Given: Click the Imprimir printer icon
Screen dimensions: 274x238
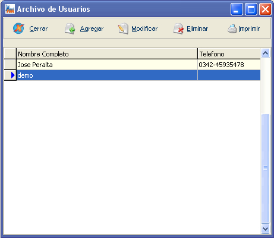Looking at the screenshot, I should tap(232, 29).
